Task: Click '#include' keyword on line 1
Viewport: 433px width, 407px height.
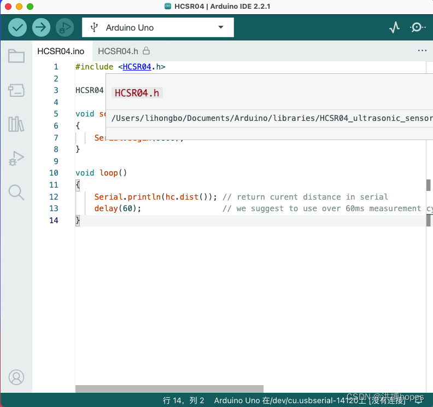Action: (94, 67)
